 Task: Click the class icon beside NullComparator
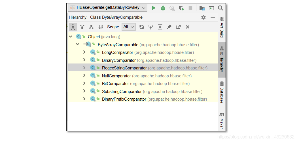click(93, 76)
